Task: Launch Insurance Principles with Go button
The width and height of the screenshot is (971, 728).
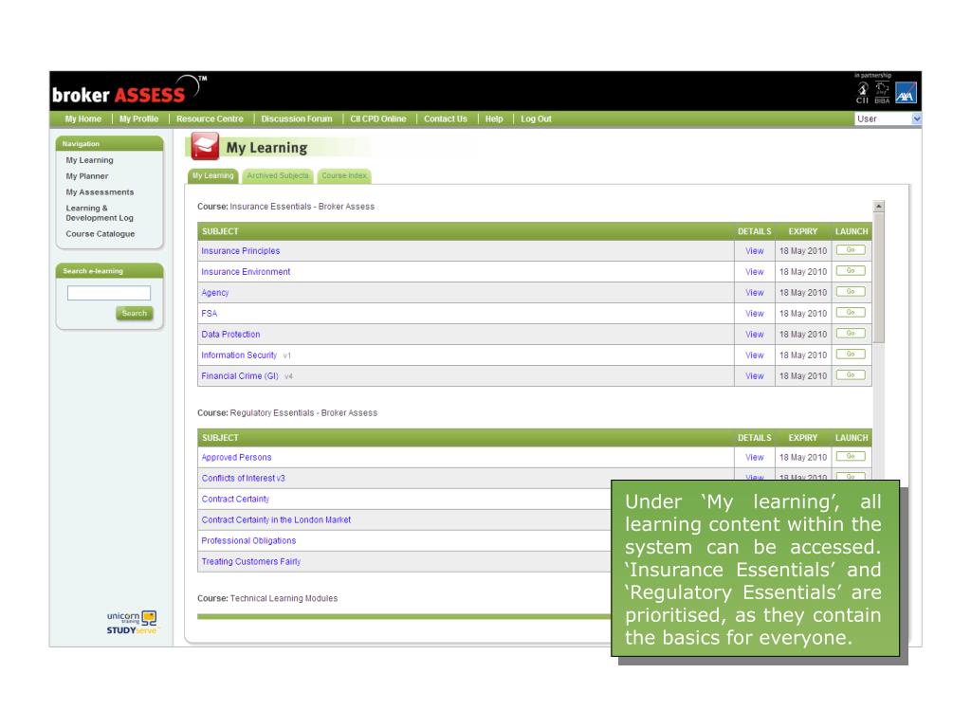Action: [x=851, y=250]
